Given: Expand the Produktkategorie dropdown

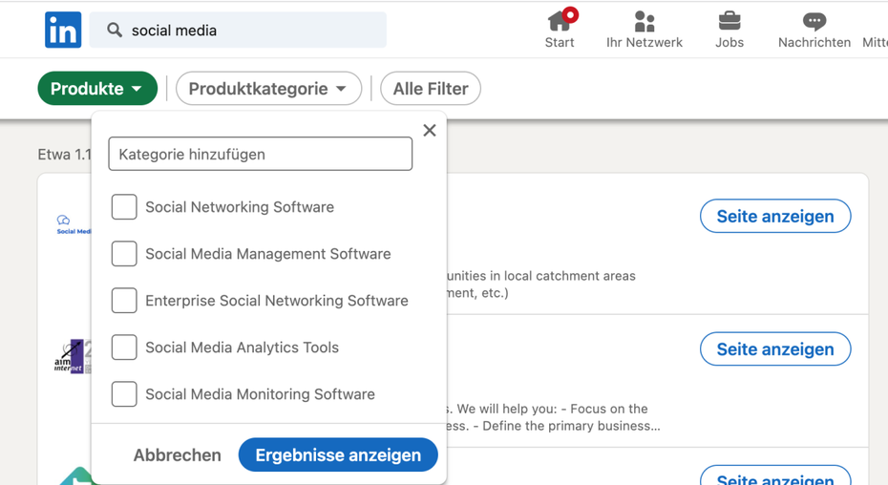Looking at the screenshot, I should click(268, 89).
